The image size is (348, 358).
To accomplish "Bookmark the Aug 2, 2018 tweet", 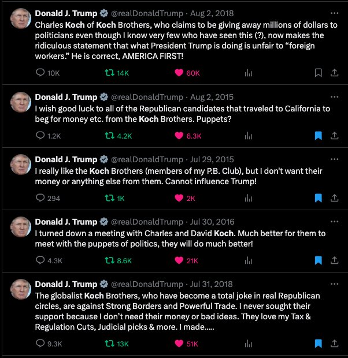I will click(317, 73).
